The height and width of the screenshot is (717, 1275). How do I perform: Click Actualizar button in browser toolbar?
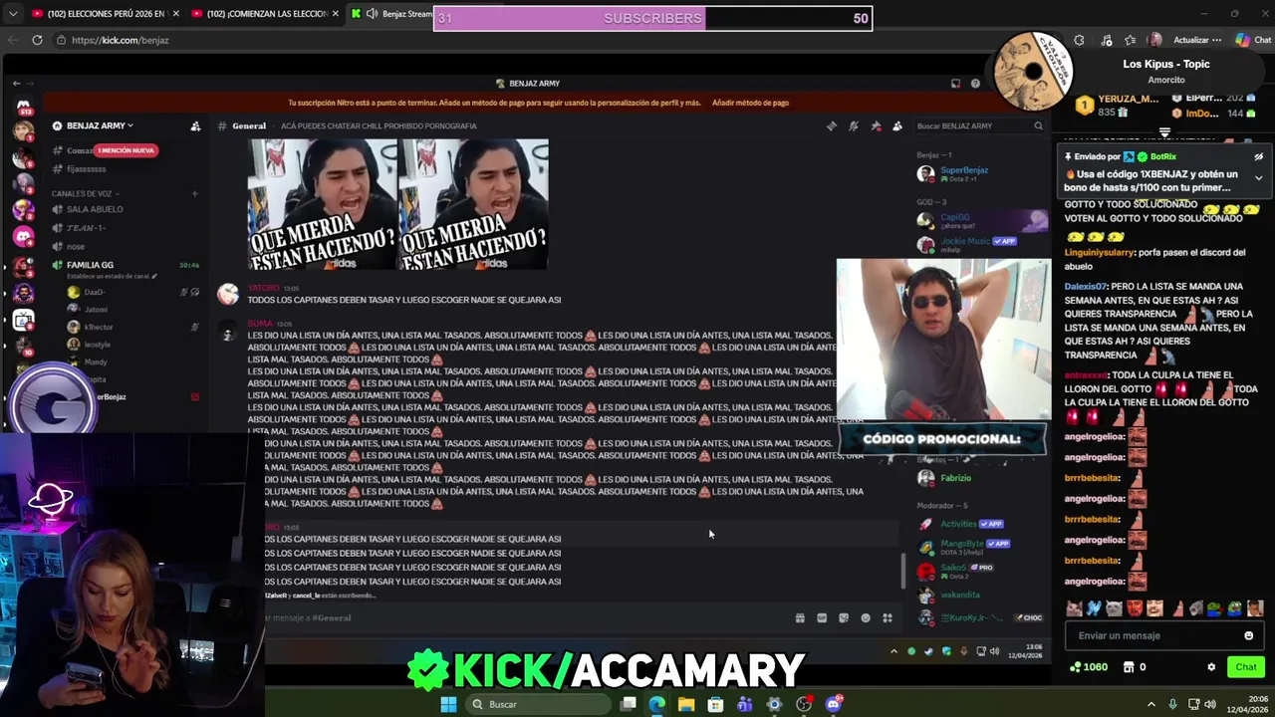(1190, 40)
